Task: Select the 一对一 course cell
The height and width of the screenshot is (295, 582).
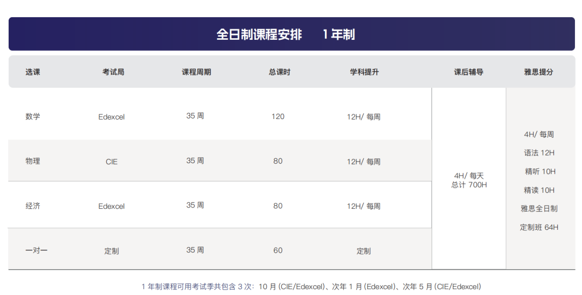Action: (37, 250)
